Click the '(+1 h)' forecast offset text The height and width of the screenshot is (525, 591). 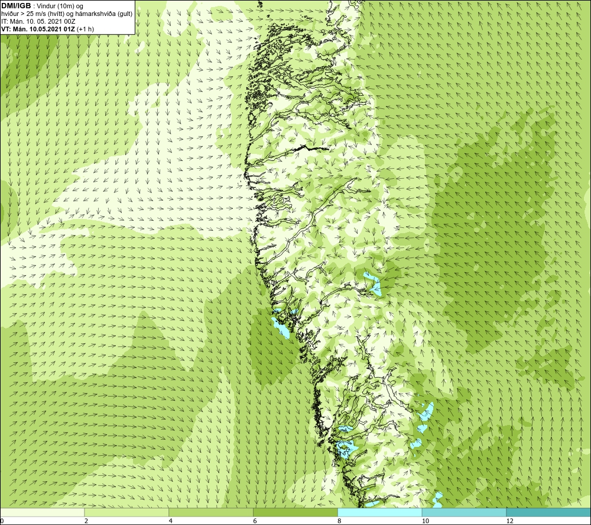[x=86, y=29]
